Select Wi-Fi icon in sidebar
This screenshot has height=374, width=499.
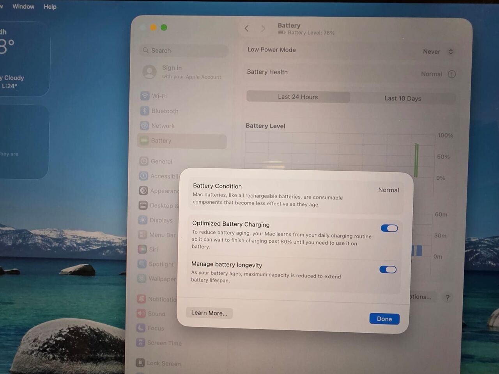tap(145, 96)
